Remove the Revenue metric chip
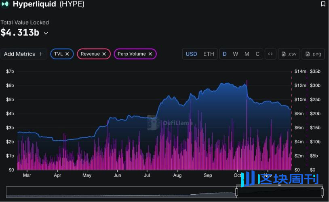 click(x=104, y=54)
